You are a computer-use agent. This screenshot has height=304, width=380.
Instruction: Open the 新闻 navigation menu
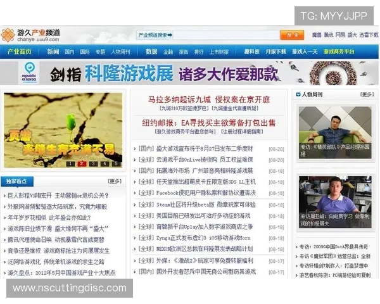pyautogui.click(x=53, y=52)
